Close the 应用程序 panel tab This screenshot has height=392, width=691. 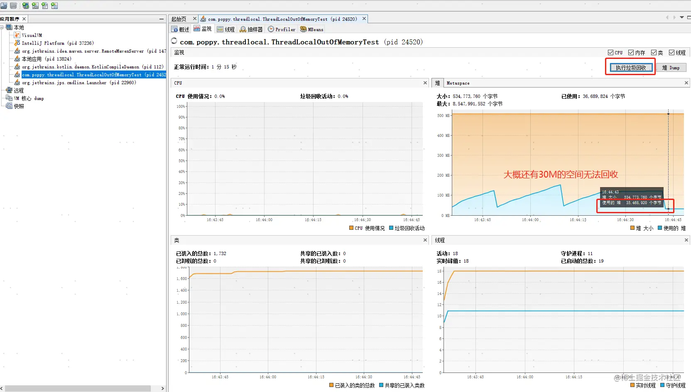(x=24, y=19)
